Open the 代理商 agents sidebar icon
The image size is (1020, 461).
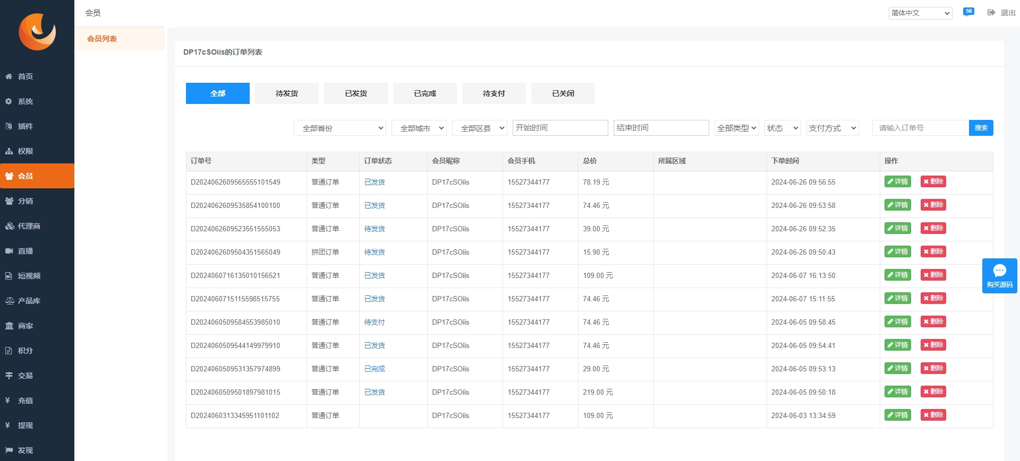9,226
